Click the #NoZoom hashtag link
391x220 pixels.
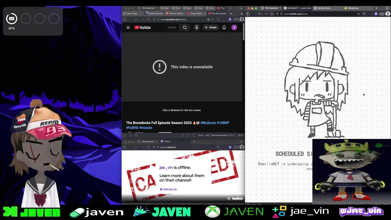coord(208,123)
